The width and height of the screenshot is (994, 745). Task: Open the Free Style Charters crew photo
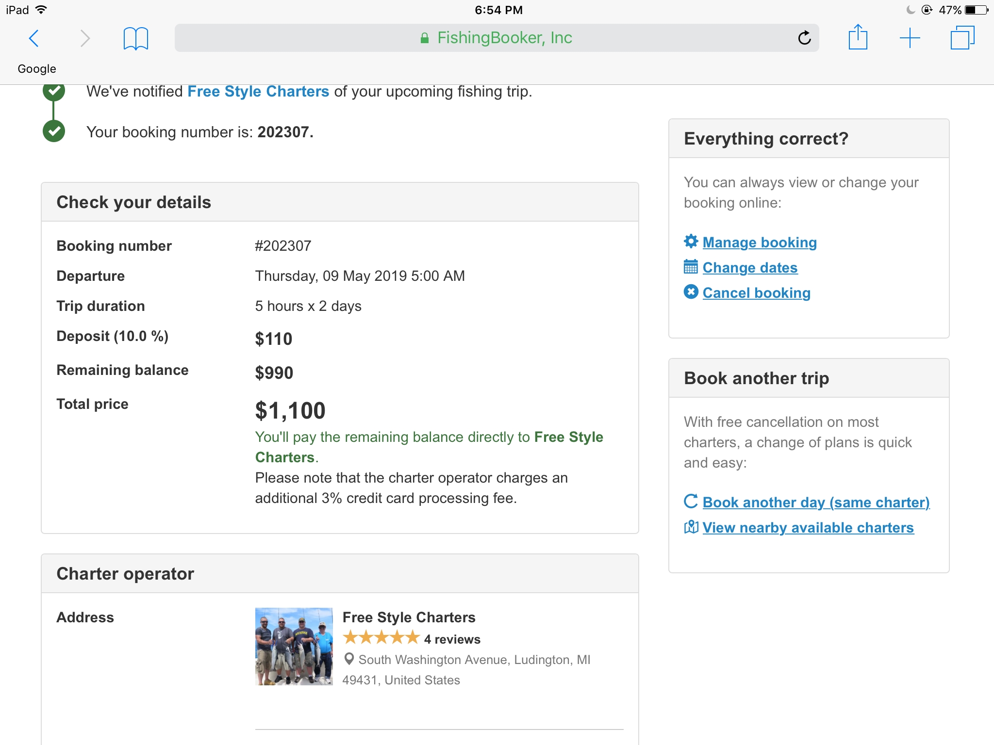[x=294, y=646]
